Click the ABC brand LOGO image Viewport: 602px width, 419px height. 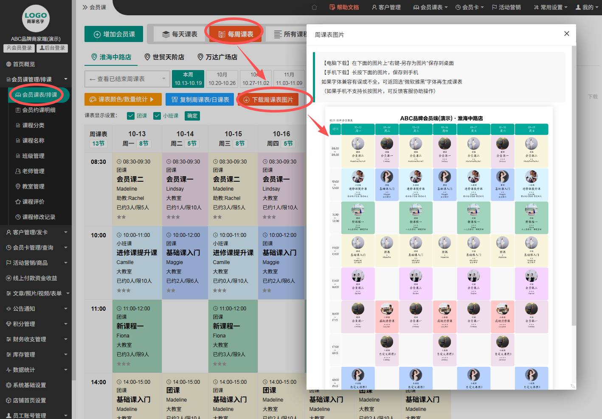(36, 18)
